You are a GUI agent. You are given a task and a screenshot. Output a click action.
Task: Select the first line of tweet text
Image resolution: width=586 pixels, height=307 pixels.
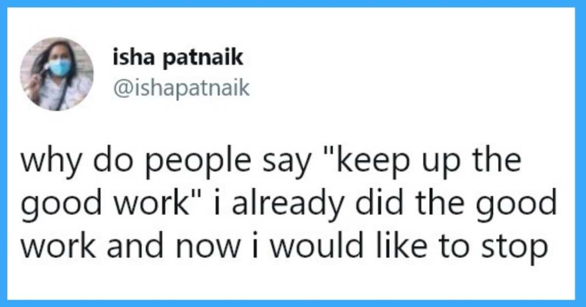coord(271,162)
